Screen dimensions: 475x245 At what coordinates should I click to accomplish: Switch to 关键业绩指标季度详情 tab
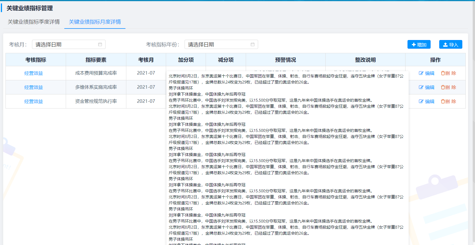34,22
